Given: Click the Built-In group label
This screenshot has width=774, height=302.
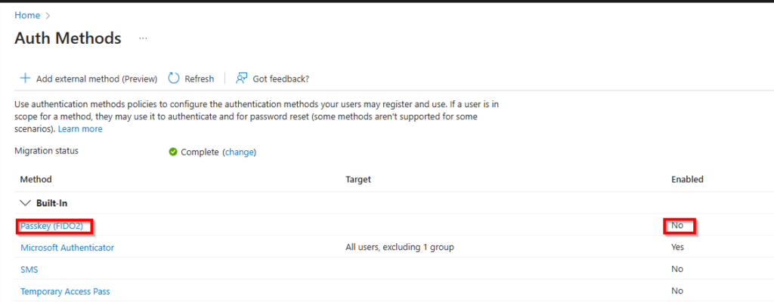Looking at the screenshot, I should pyautogui.click(x=53, y=203).
